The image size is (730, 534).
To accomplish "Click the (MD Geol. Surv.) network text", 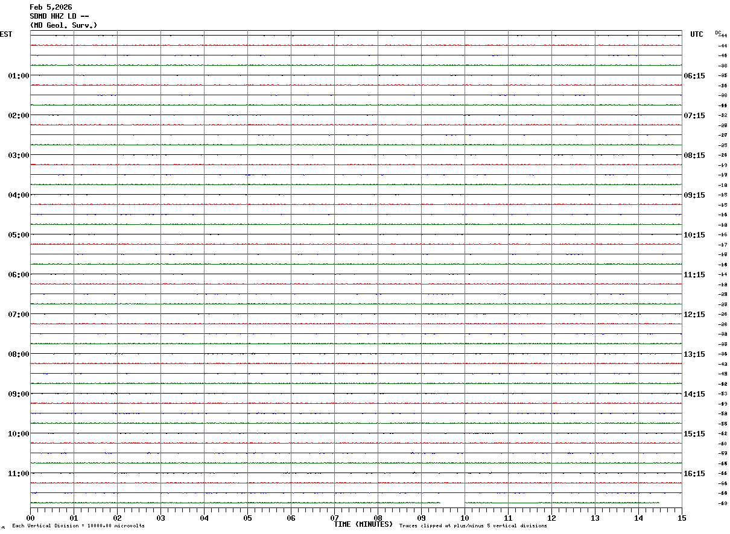I will (63, 25).
